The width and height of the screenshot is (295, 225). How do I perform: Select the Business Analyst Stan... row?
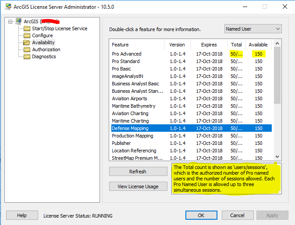[x=192, y=91]
